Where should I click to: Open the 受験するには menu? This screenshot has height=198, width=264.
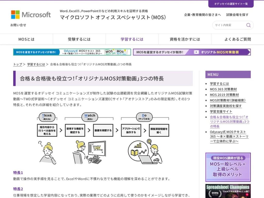coord(79,39)
